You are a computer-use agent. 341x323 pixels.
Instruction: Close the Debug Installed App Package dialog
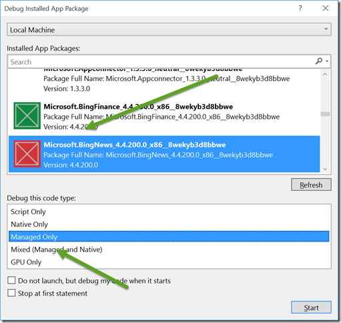(326, 8)
